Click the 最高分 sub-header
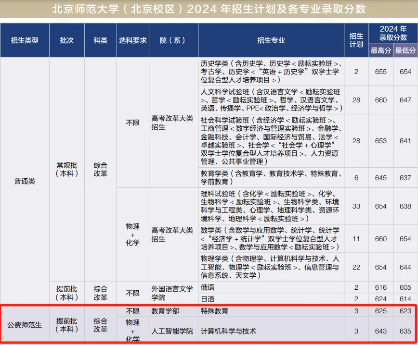The height and width of the screenshot is (345, 418). point(380,50)
